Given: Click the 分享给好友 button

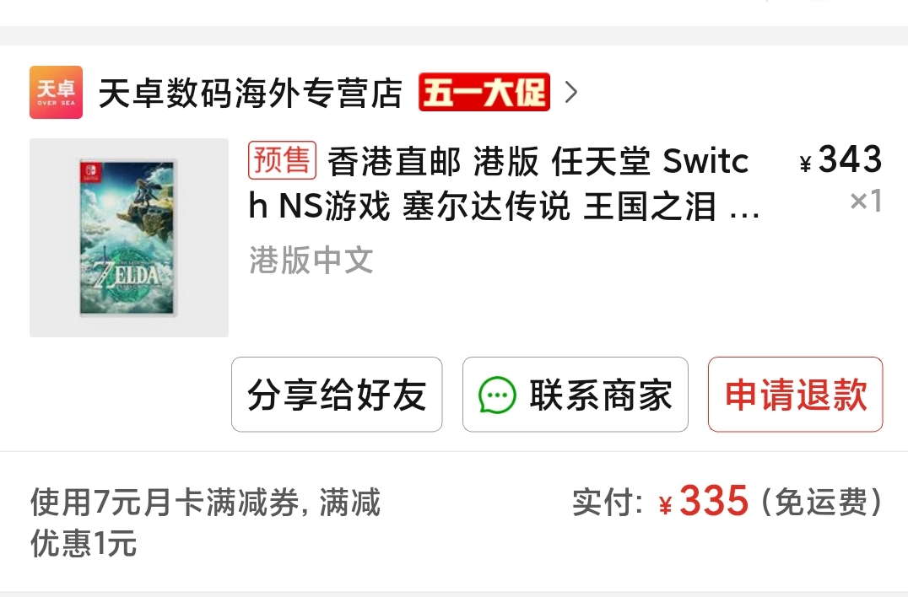Looking at the screenshot, I should click(x=337, y=395).
